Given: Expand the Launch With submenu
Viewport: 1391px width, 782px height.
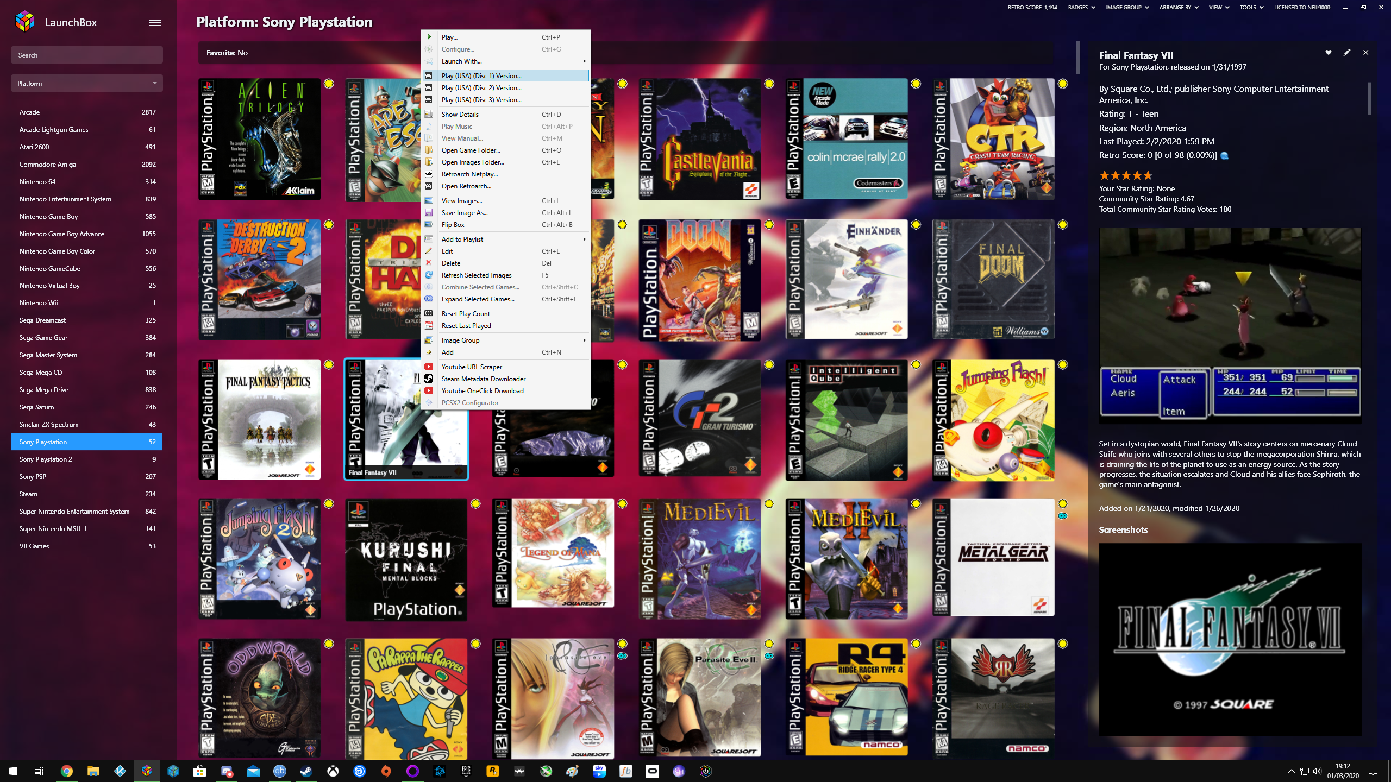Looking at the screenshot, I should click(506, 61).
